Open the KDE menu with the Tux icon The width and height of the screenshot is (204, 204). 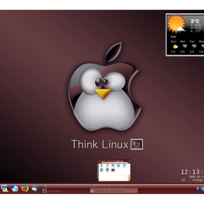(x=5, y=188)
